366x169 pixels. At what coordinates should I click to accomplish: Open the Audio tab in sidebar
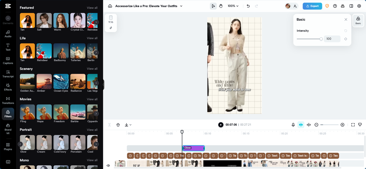(x=8, y=34)
